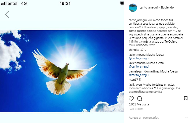Save post with the bookmark icon
The image size is (188, 123).
(186, 98)
